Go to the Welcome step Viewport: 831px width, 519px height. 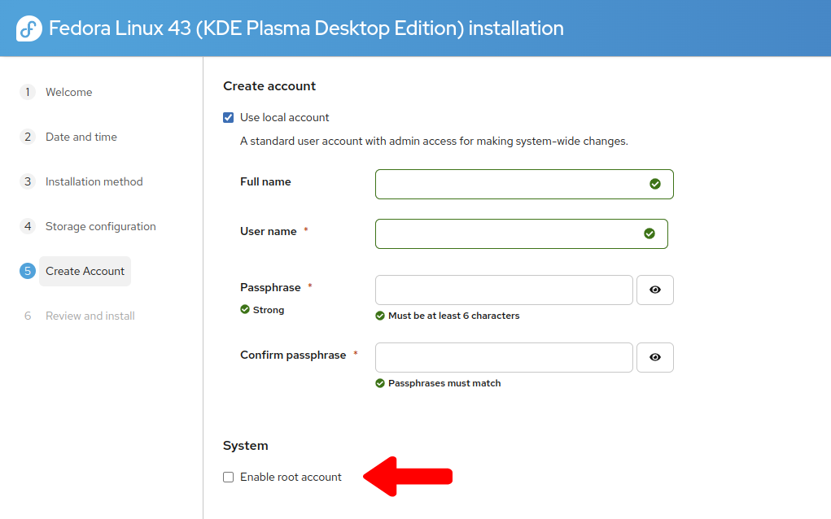[68, 93]
